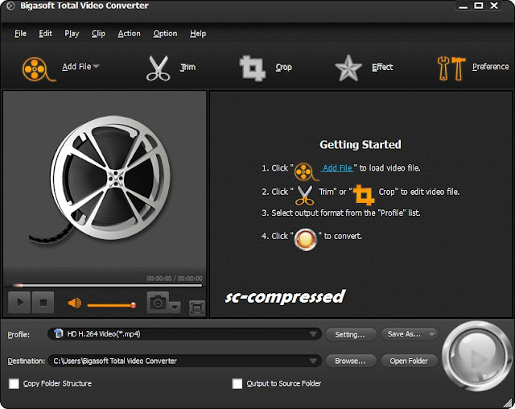Screen dimensions: 515x409
Task: Expand the Destination path dropdown
Action: 313,361
